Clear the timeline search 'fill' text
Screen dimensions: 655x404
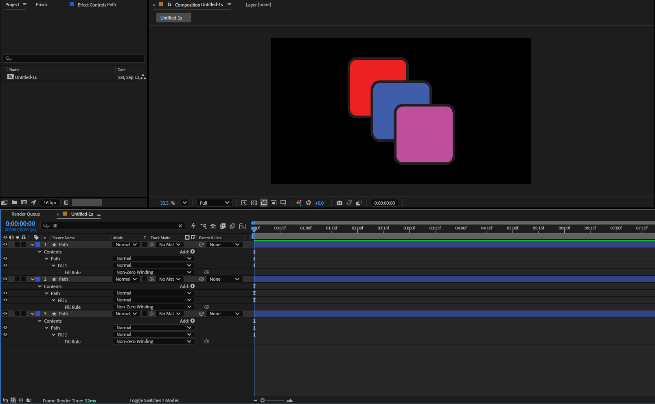click(180, 226)
